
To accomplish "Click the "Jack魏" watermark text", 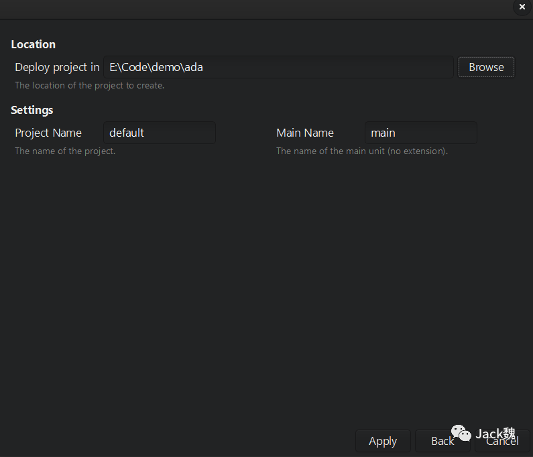I will pos(495,433).
